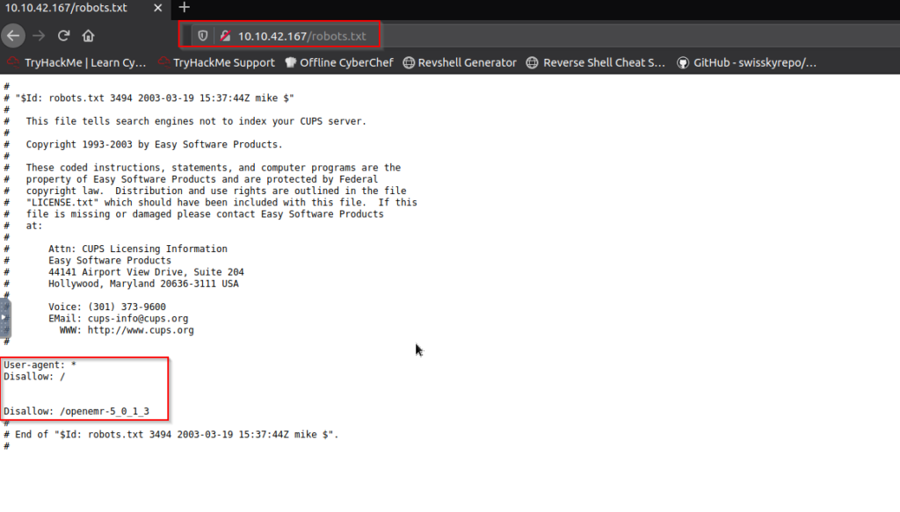Click the browser back arrow button
This screenshot has height=512, width=900.
pyautogui.click(x=12, y=36)
